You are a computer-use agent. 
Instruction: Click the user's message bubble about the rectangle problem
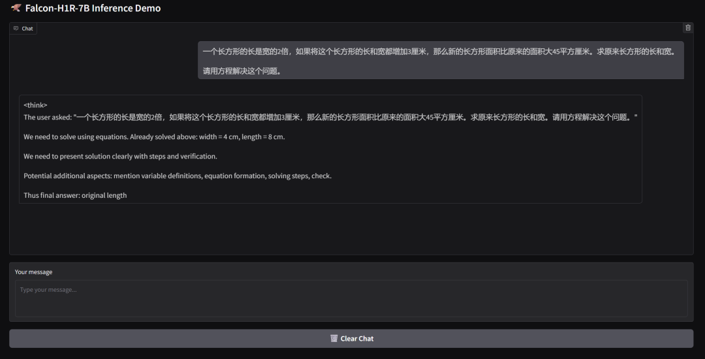tap(441, 60)
